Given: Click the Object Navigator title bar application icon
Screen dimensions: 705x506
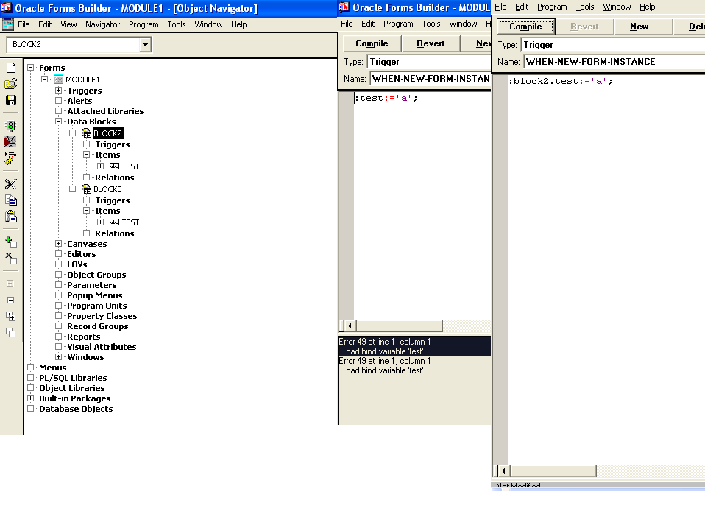Looking at the screenshot, I should [x=7, y=7].
